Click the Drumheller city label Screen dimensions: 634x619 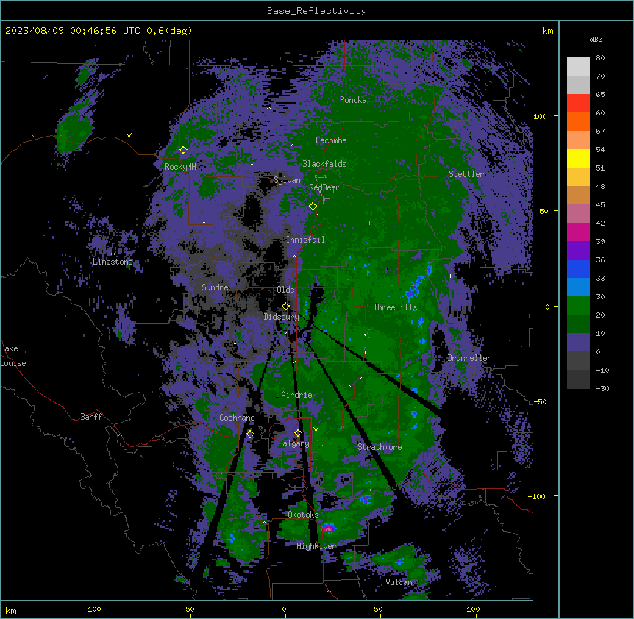pyautogui.click(x=469, y=358)
